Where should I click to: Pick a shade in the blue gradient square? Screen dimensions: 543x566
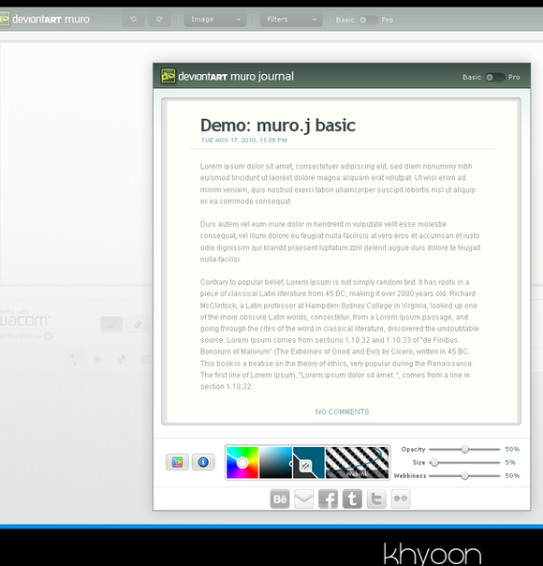coord(276,463)
